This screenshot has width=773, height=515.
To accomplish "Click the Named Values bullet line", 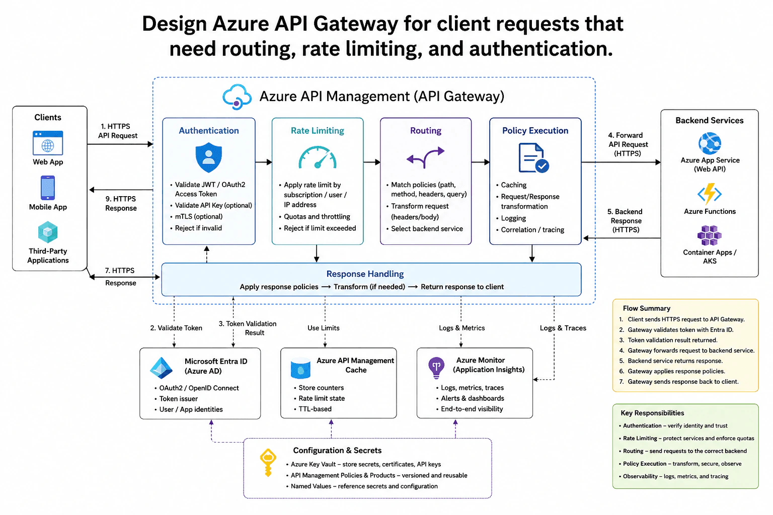I will coord(362,486).
